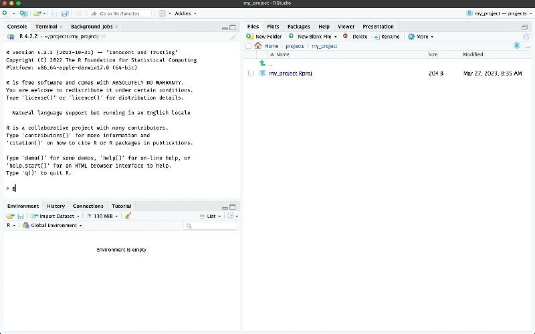Click the console input prompt line
Image resolution: width=535 pixels, height=334 pixels.
pyautogui.click(x=122, y=188)
